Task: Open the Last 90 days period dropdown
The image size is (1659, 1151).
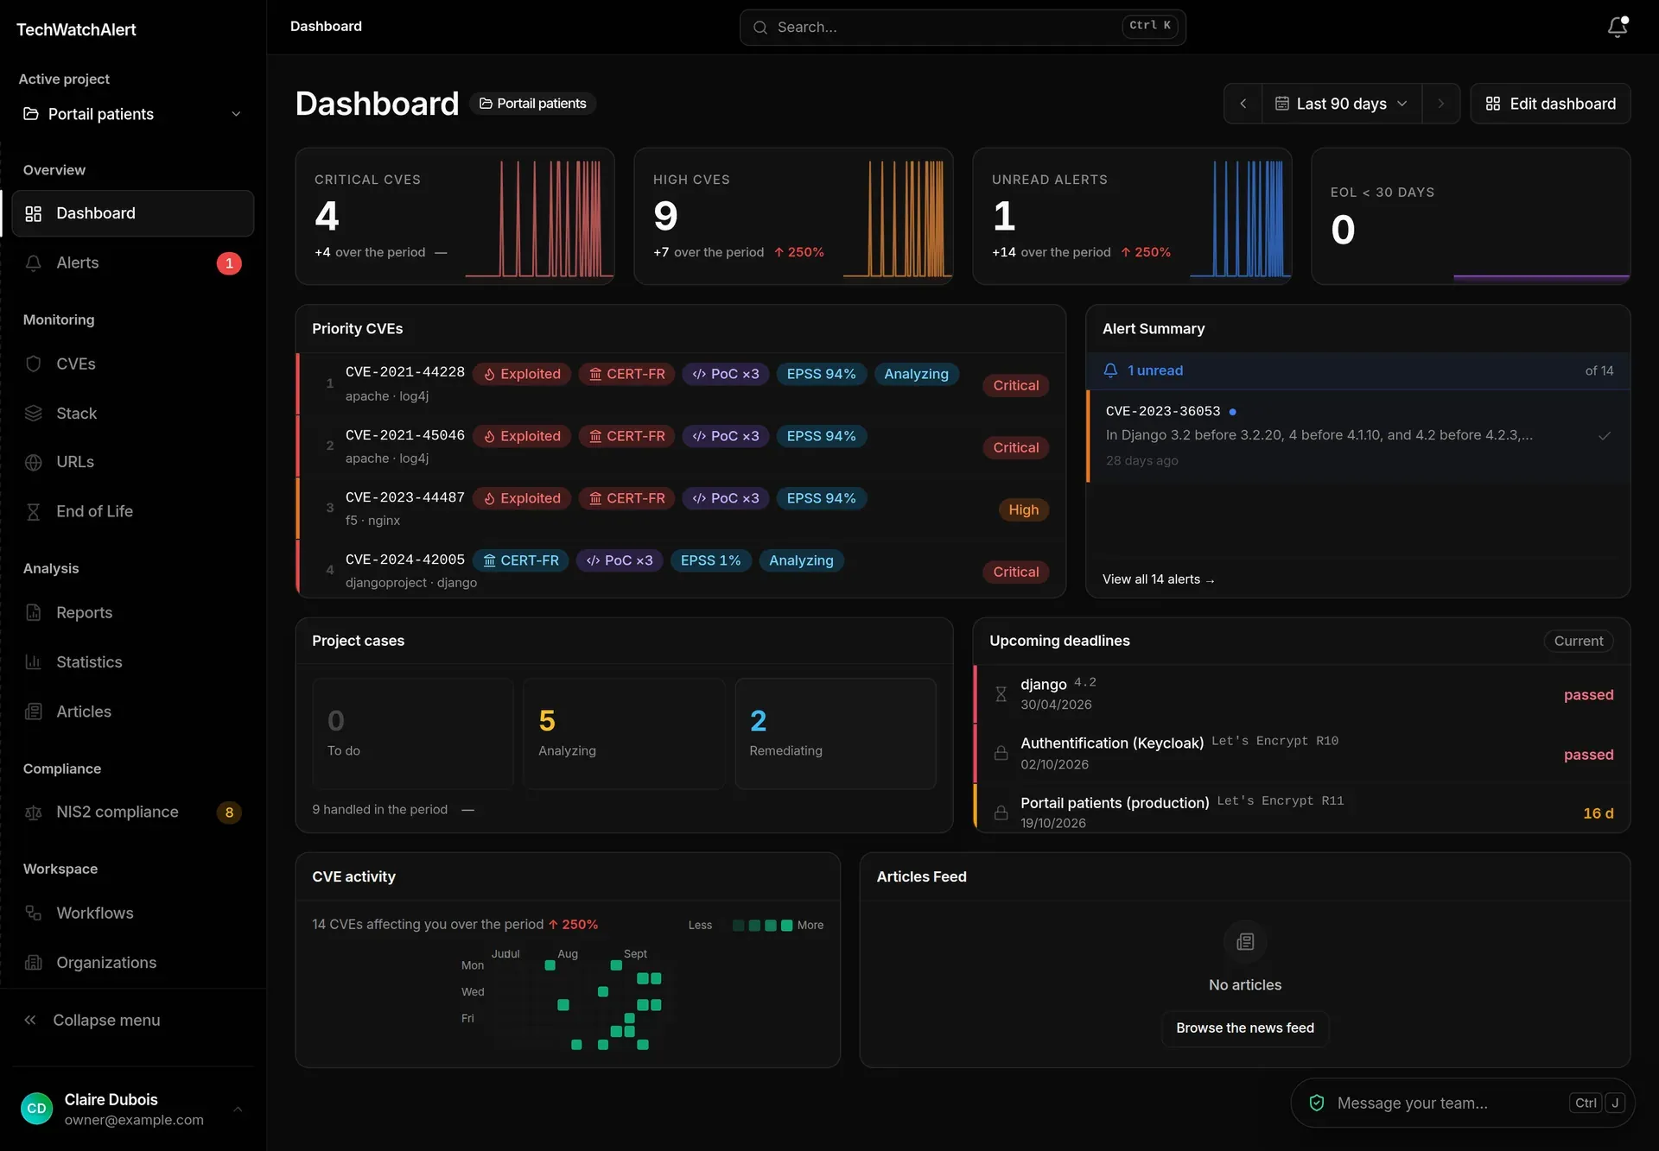Action: 1342,104
